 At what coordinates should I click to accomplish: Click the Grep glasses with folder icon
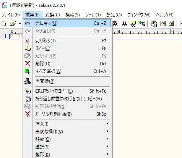click(133, 24)
